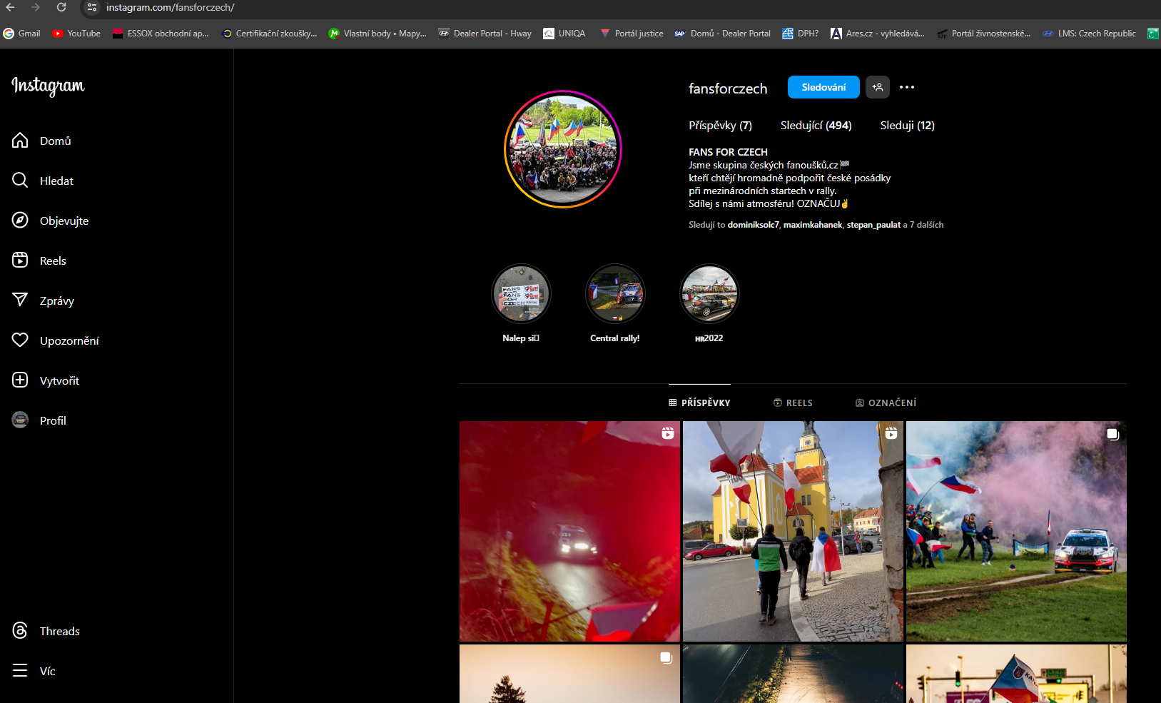Image resolution: width=1161 pixels, height=703 pixels.
Task: Open the Ares.cz bookmark
Action: pyautogui.click(x=878, y=34)
